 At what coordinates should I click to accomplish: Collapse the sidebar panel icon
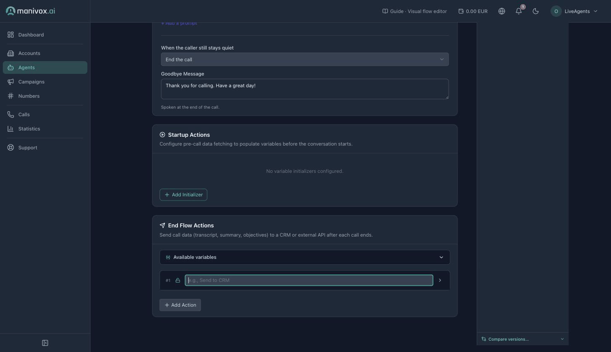coord(45,343)
